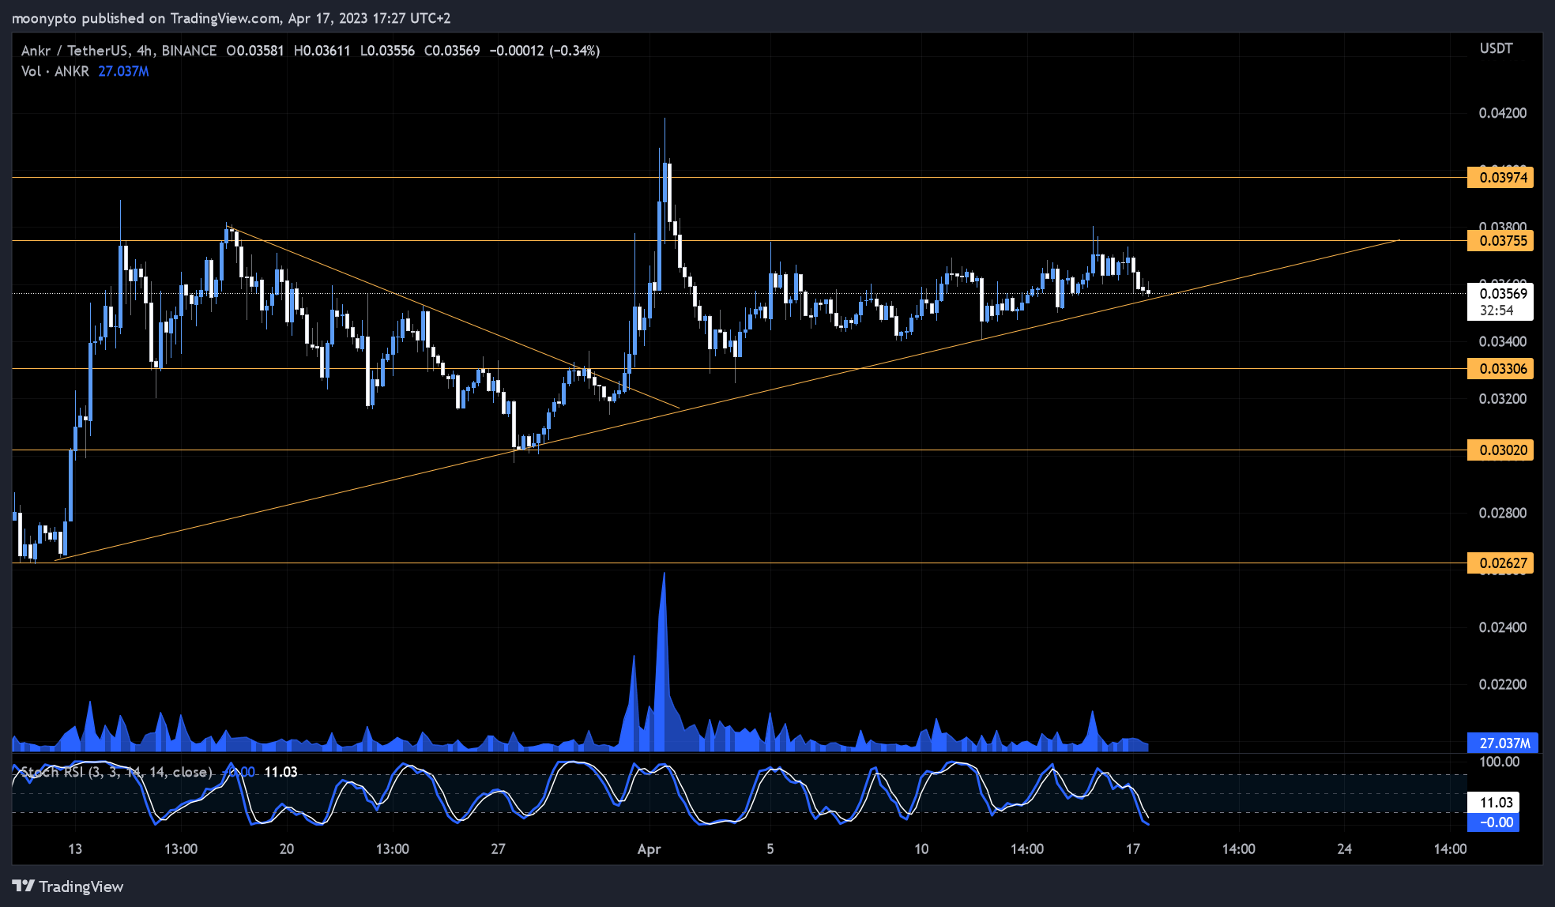The height and width of the screenshot is (907, 1555).
Task: Click the high price H0.03611 in header
Action: coord(322,51)
